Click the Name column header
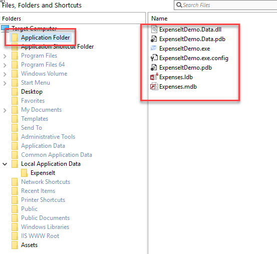277x254 pixels. click(159, 19)
